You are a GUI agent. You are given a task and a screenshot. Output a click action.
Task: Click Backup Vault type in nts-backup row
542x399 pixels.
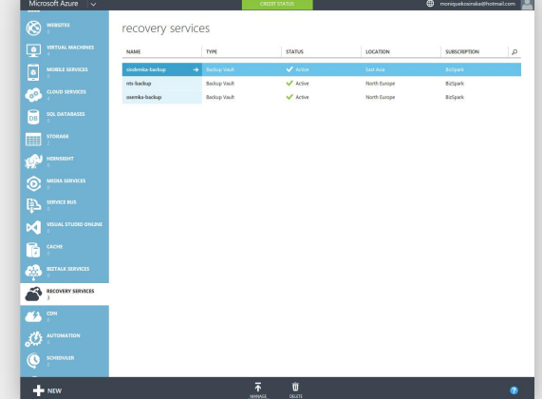click(x=220, y=84)
